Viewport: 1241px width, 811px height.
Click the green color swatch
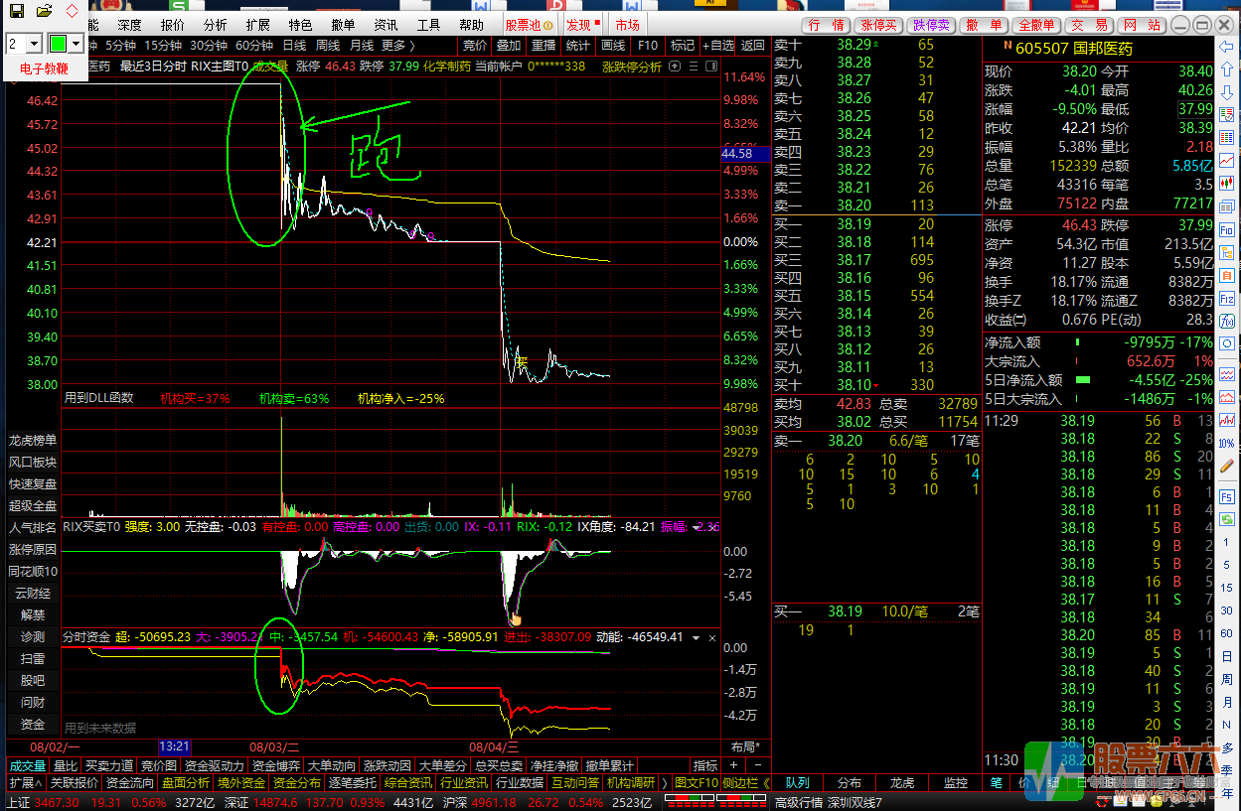point(59,44)
